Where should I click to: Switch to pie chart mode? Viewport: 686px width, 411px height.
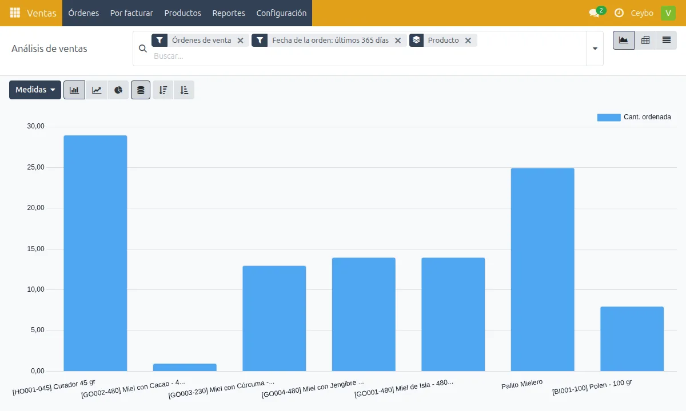point(118,90)
